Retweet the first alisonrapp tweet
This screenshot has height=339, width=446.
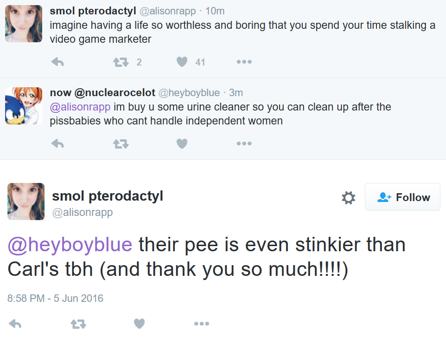click(x=121, y=62)
